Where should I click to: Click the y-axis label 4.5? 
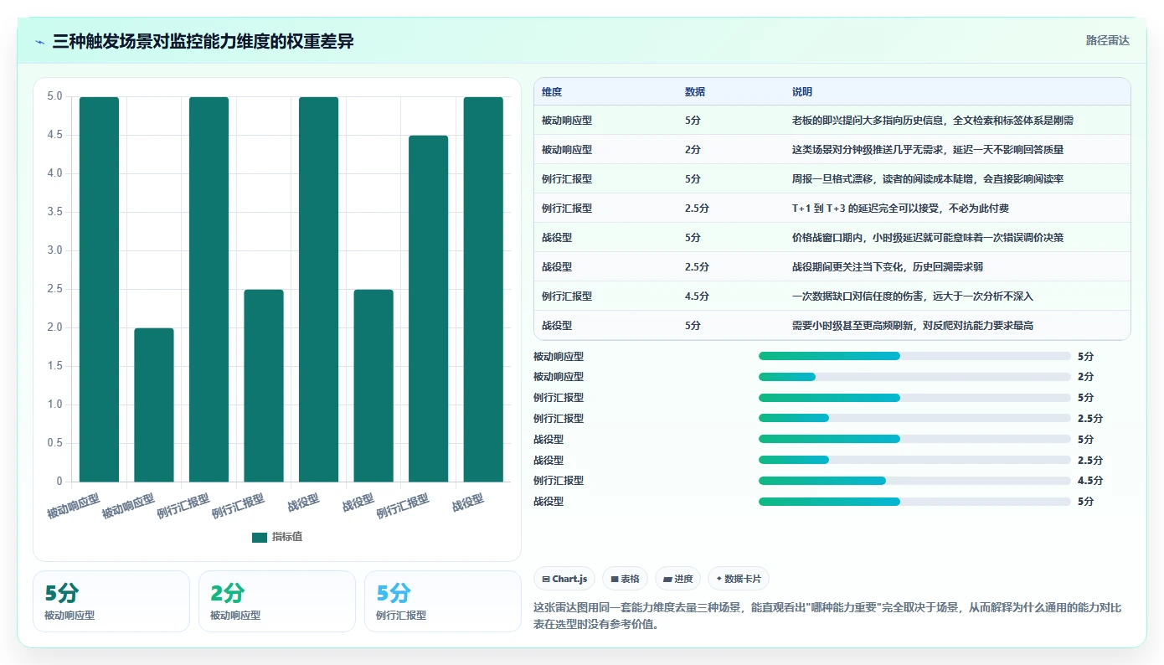[54, 135]
